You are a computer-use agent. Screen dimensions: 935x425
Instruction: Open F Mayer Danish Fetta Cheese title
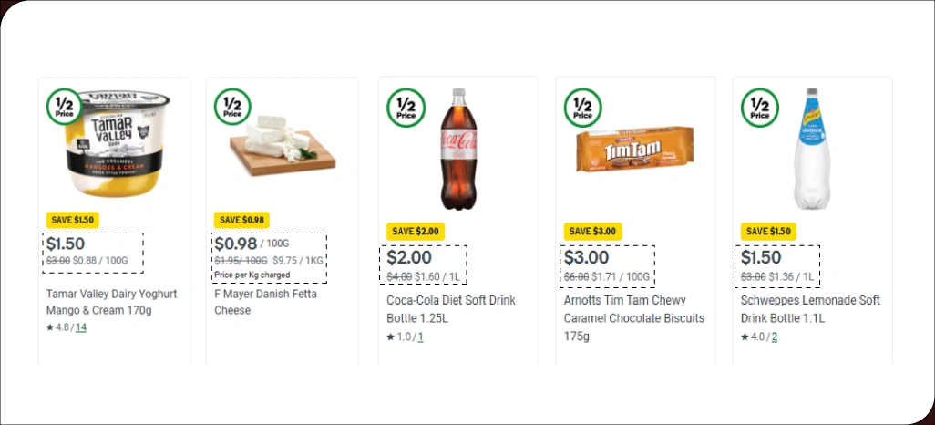click(x=271, y=302)
